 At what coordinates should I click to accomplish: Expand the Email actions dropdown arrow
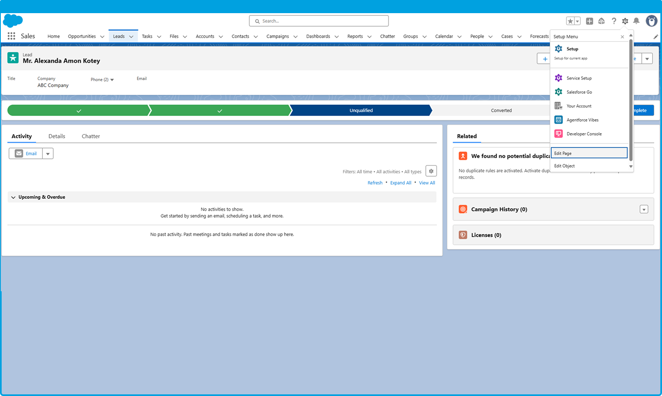48,154
